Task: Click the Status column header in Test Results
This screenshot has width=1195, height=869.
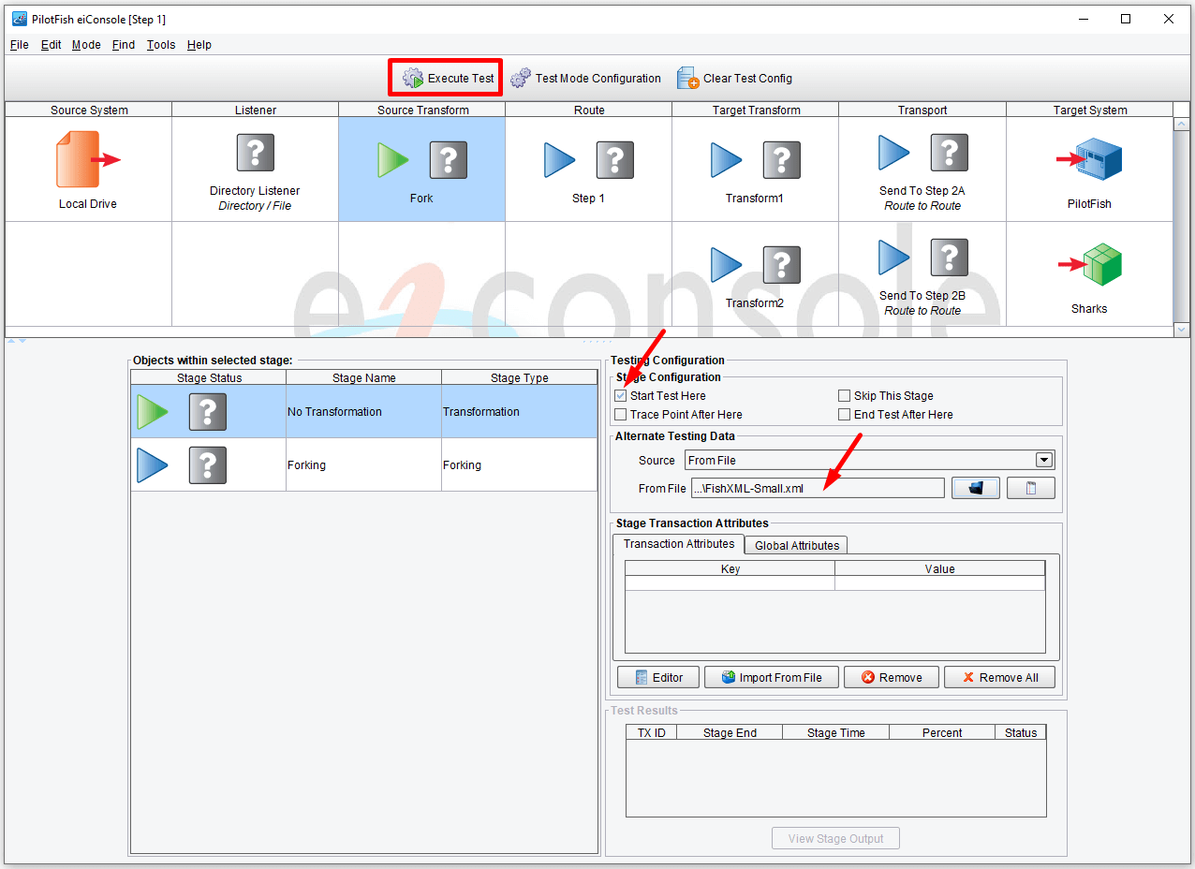Action: point(1021,732)
